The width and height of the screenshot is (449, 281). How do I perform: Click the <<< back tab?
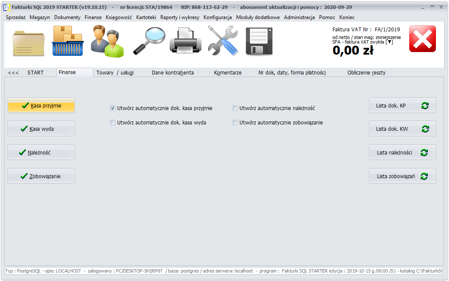pos(14,73)
